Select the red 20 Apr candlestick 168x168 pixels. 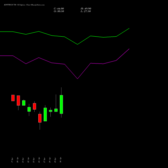tap(18, 100)
